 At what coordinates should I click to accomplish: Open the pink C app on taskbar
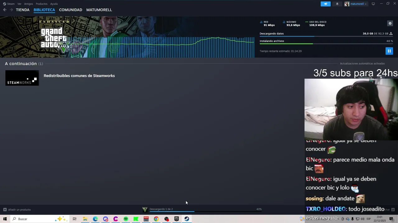[116, 219]
